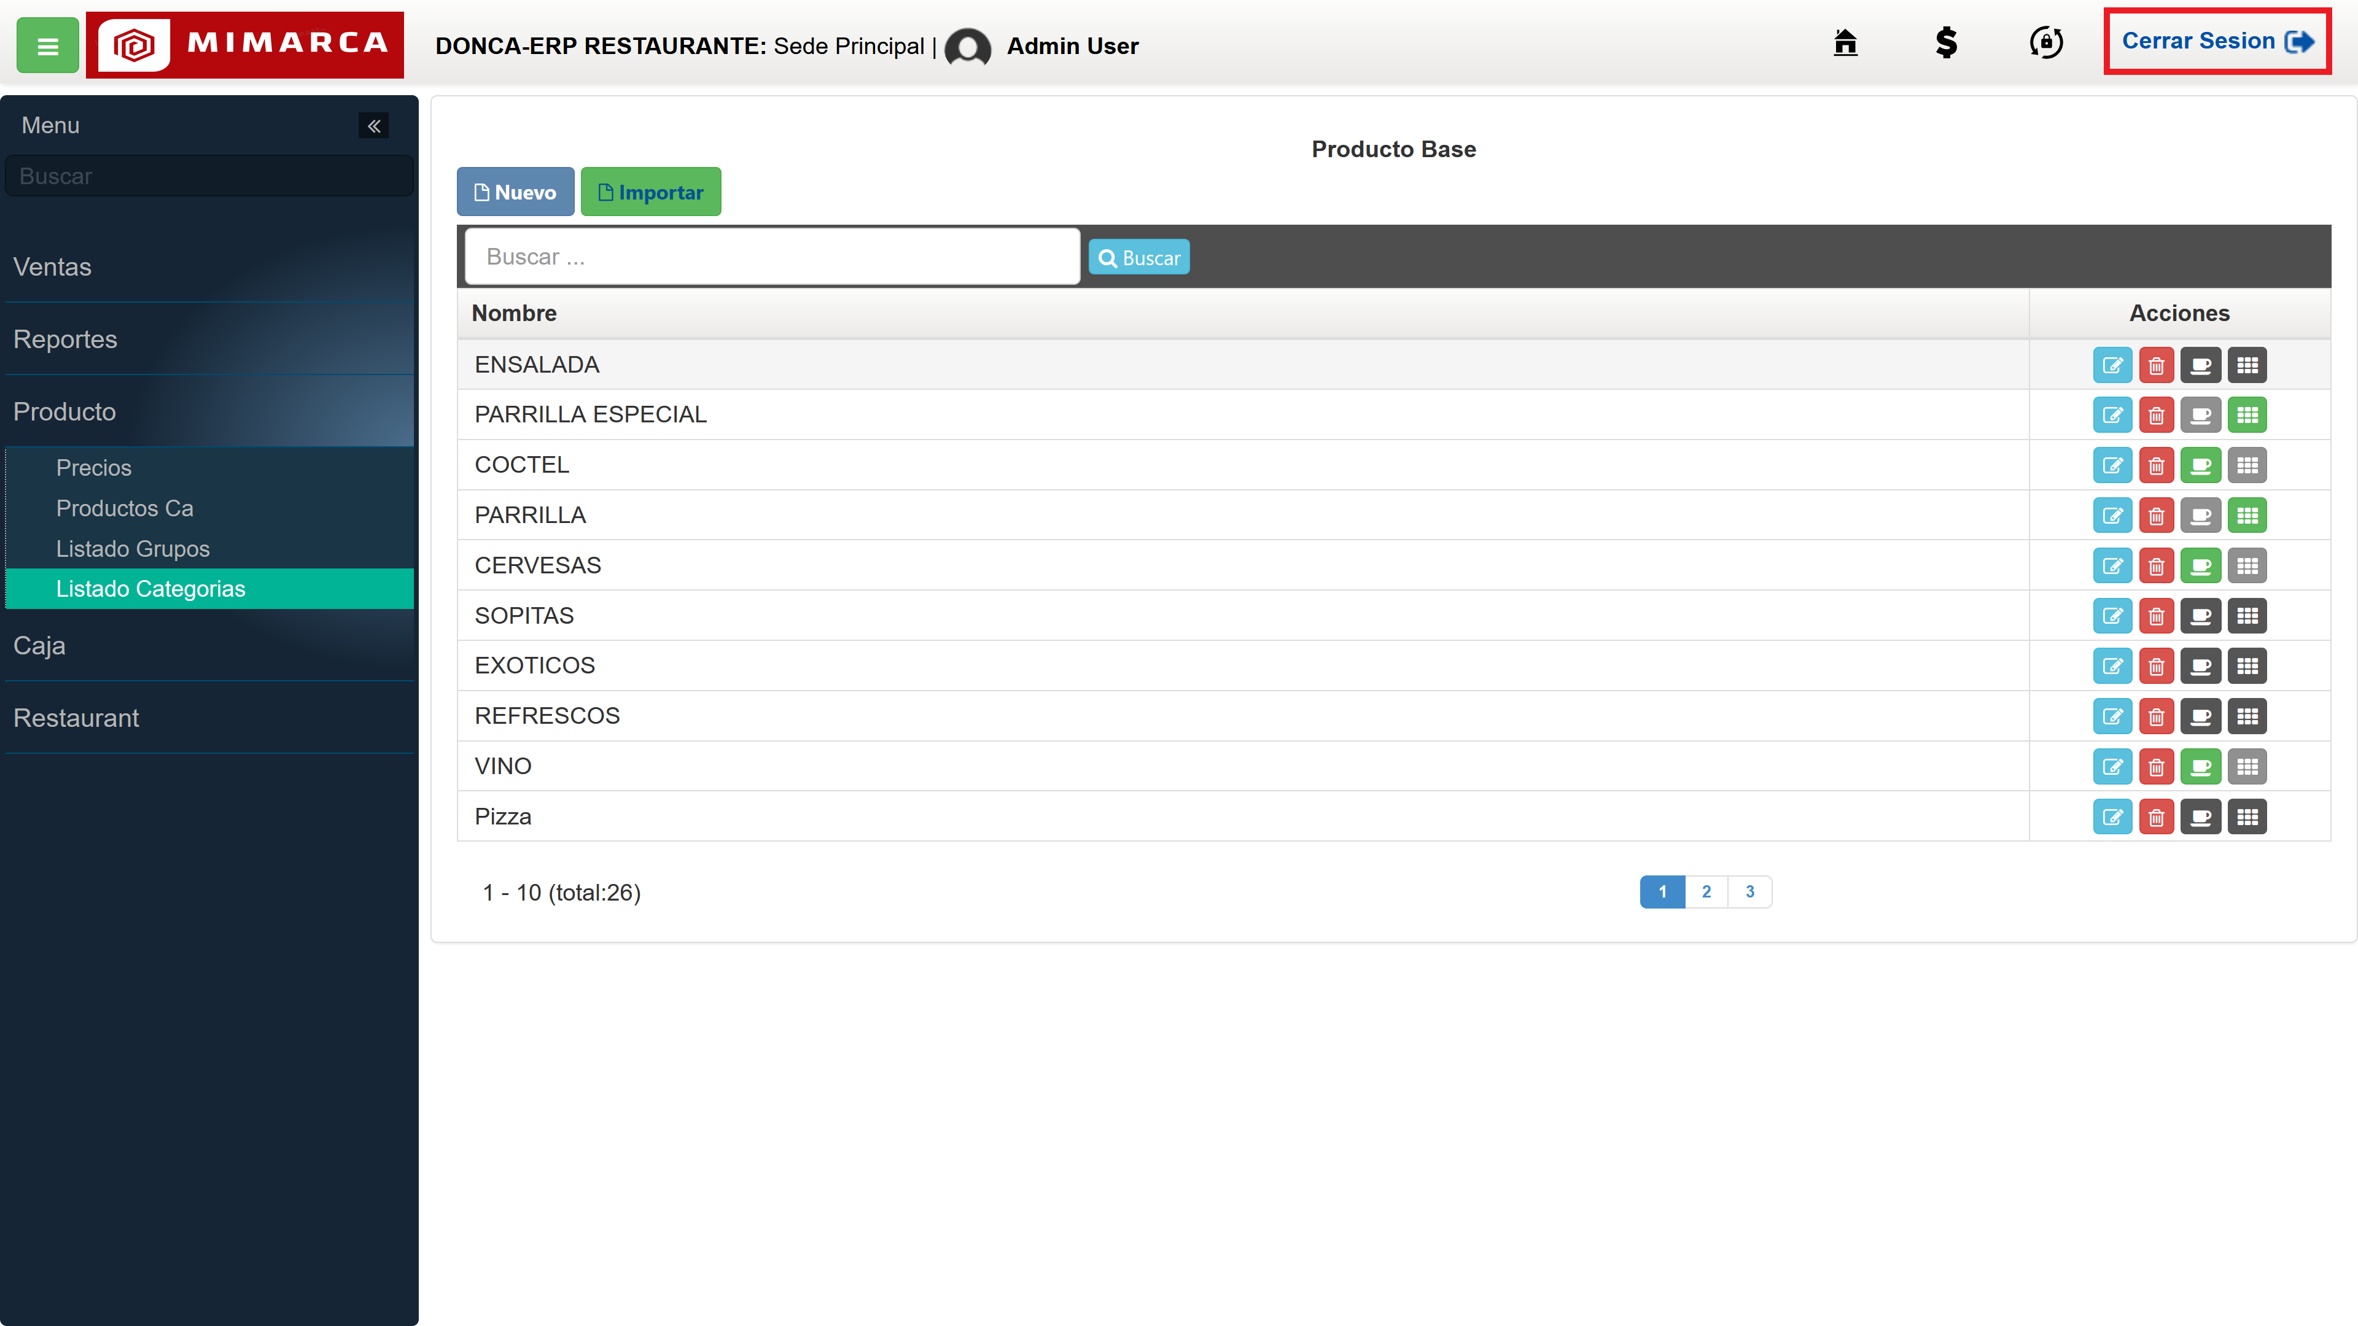Expand the Ventas menu section
Viewport: 2358px width, 1326px height.
click(209, 267)
